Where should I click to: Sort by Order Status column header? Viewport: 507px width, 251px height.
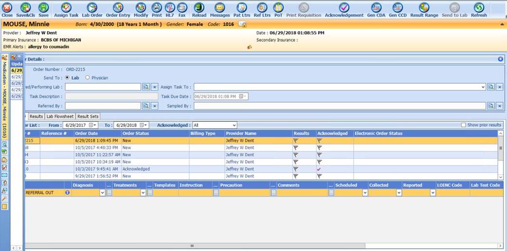(x=155, y=133)
